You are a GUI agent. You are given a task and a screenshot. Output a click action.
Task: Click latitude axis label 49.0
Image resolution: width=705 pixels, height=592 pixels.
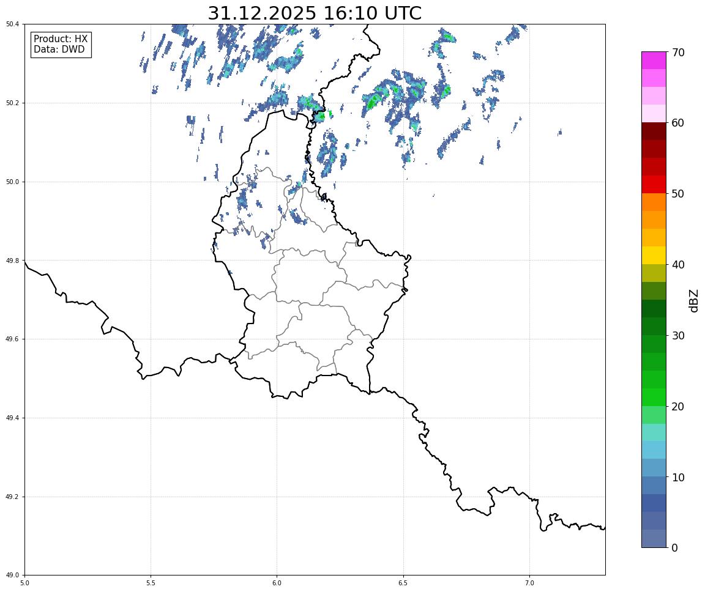click(12, 575)
